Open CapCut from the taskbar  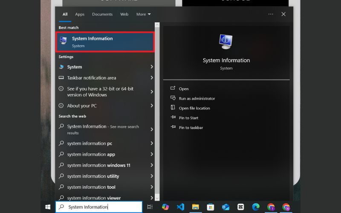coord(240,207)
